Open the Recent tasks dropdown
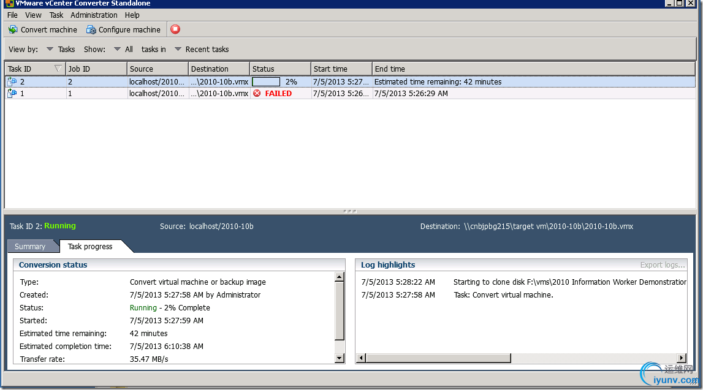 click(x=178, y=49)
